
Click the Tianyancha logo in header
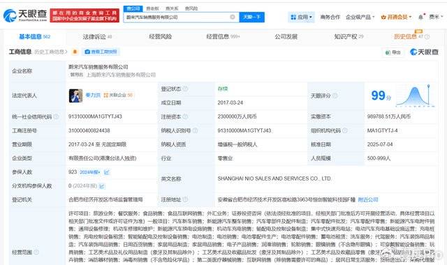tap(25, 15)
